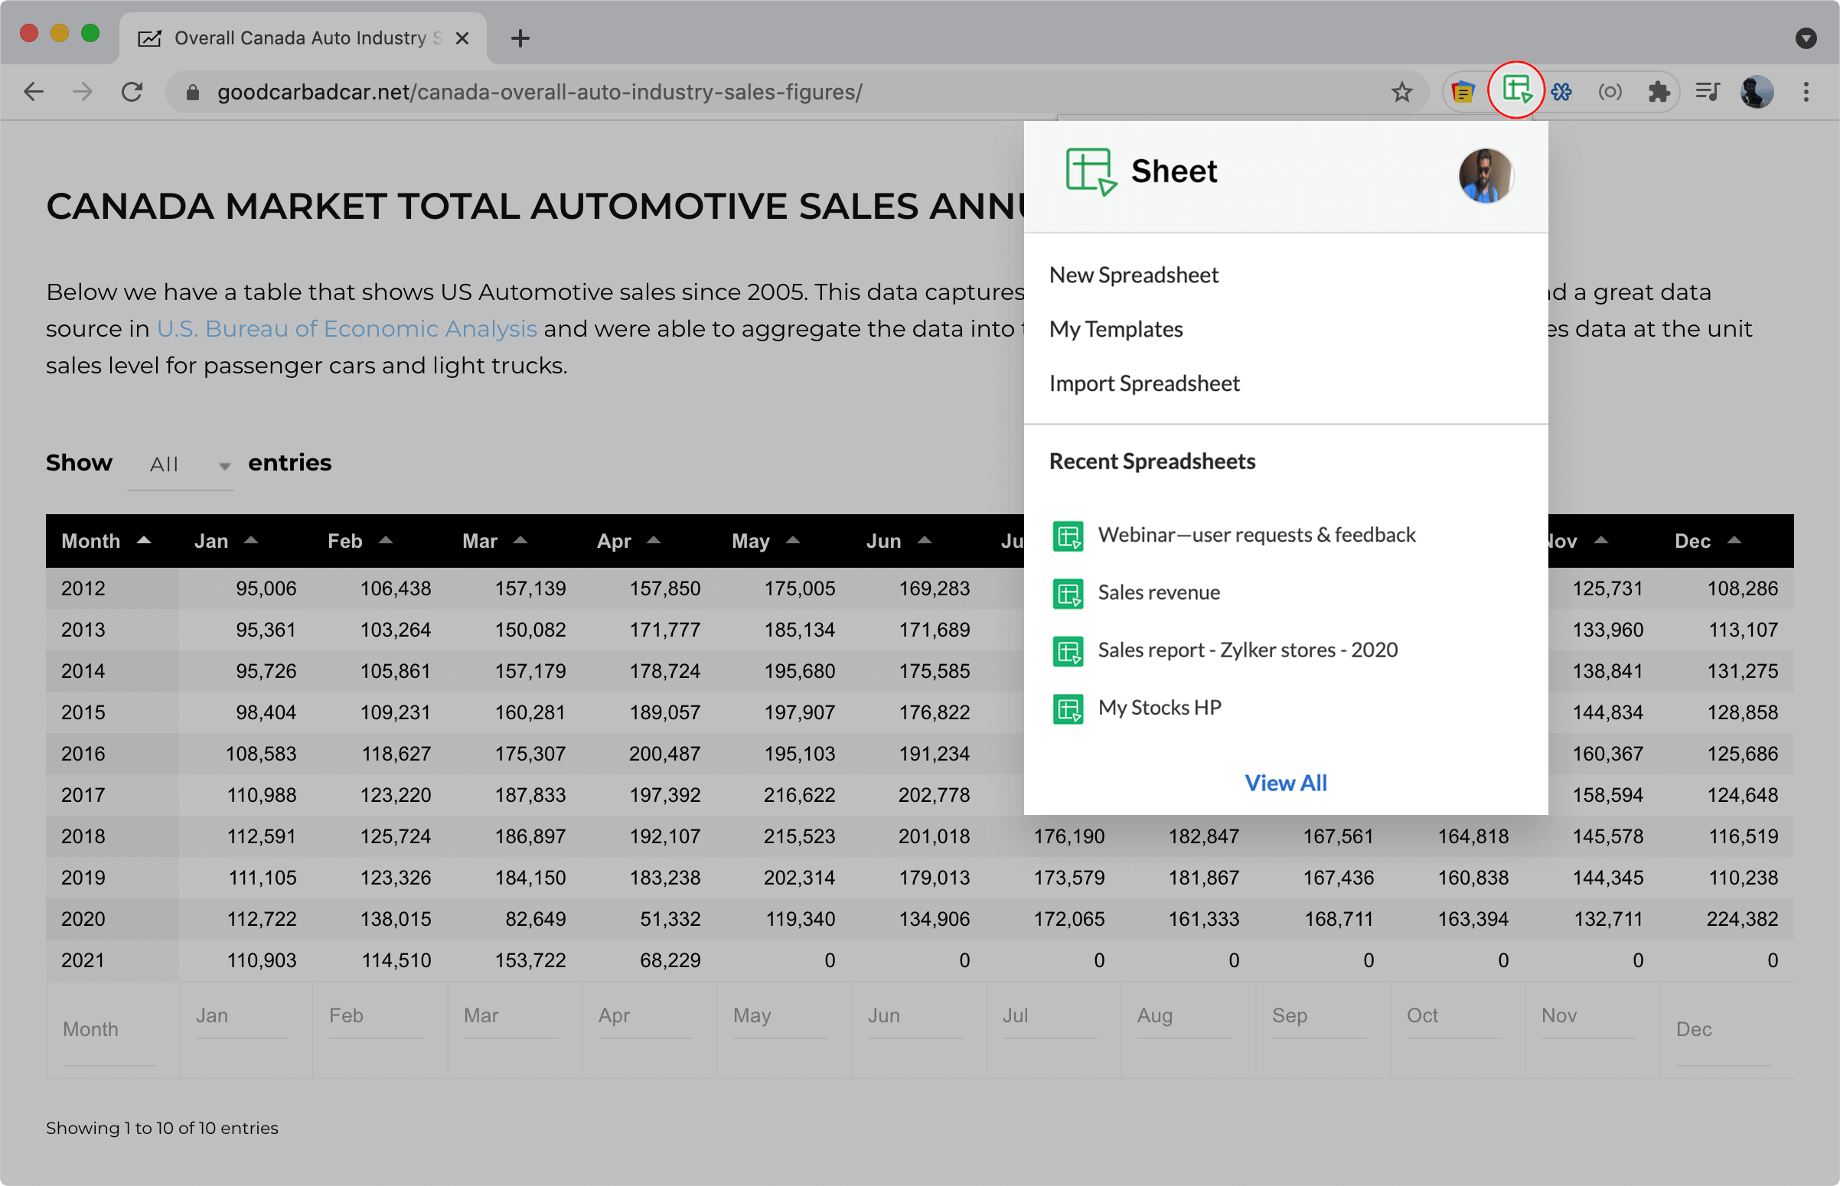Go back using the back arrow
The image size is (1840, 1186).
click(34, 93)
